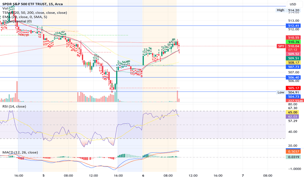Click date 6 on the time axis

(x=143, y=175)
